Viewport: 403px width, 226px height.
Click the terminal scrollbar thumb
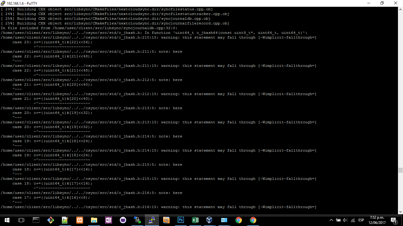[x=400, y=170]
